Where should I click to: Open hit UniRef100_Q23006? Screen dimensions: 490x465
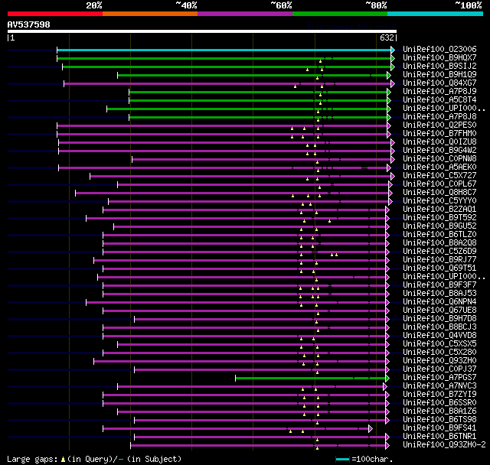click(x=439, y=49)
